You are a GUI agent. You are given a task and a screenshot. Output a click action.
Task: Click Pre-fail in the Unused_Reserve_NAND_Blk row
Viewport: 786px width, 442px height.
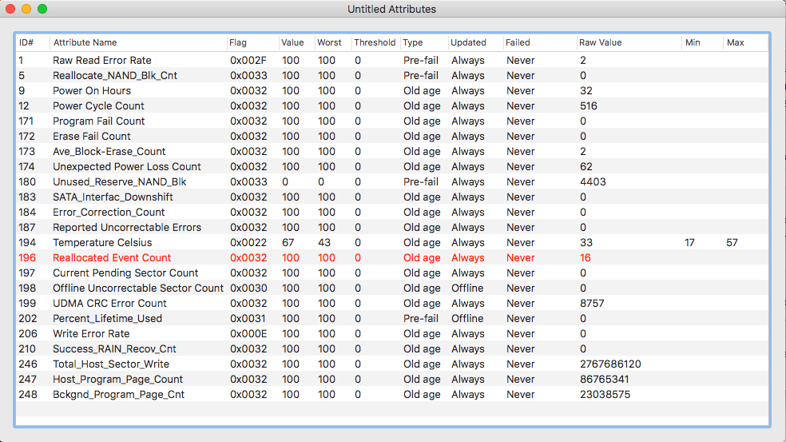421,181
